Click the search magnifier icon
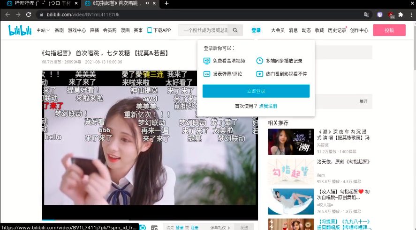 pyautogui.click(x=235, y=30)
